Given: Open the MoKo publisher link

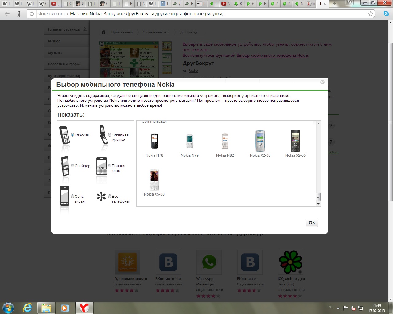Looking at the screenshot, I should pos(193,71).
